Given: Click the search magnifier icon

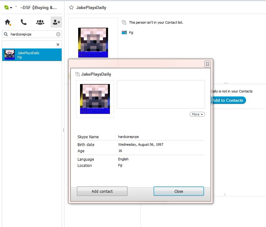Looking at the screenshot, I should 6,34.
